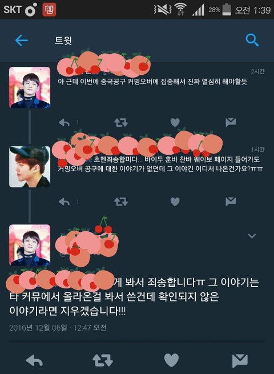Screen dimensions: 274x374
Task: Open the timestamp 2016년 12월 06일 12:47 오전
Action: pos(58,328)
